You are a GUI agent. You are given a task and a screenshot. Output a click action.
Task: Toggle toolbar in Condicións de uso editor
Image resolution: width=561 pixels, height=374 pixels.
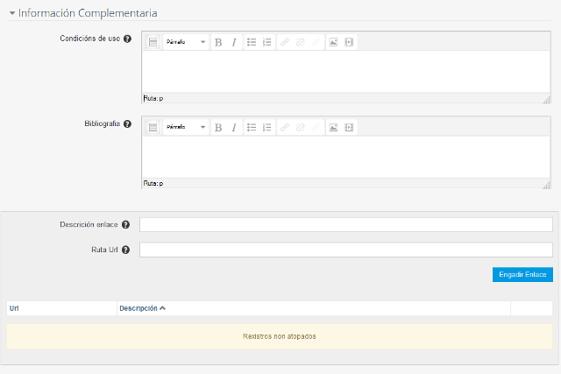point(152,42)
